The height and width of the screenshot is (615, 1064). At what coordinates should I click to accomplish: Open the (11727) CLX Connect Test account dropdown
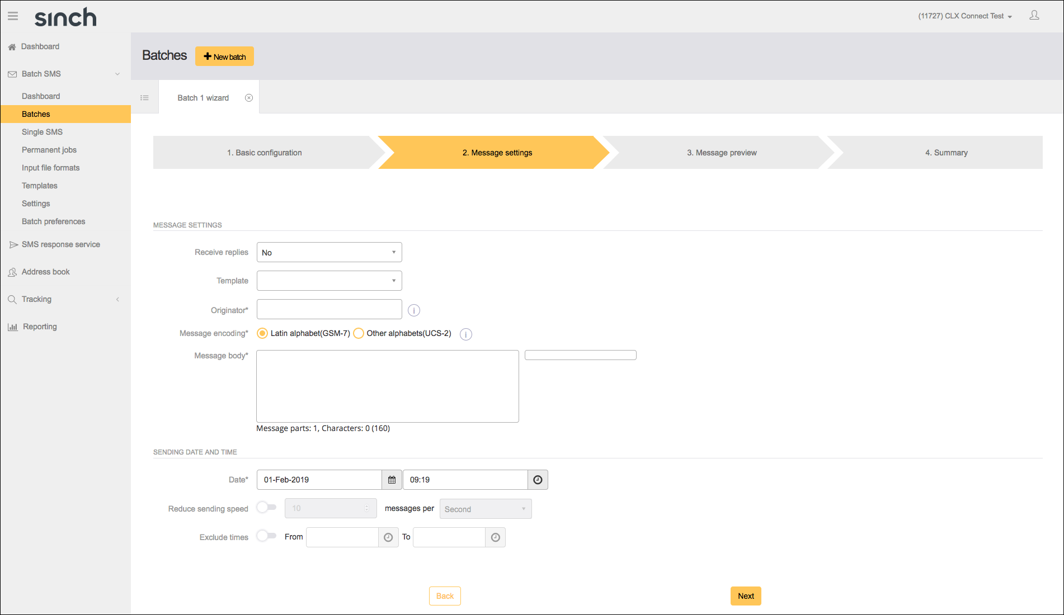964,16
